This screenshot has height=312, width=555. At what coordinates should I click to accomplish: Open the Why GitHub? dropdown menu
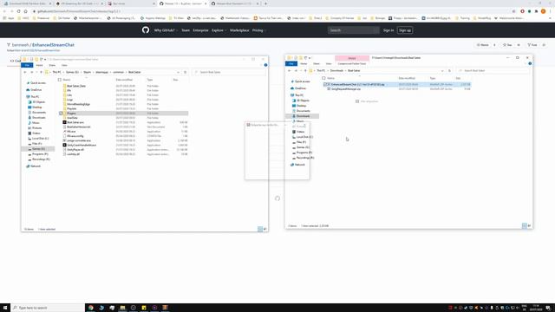pos(166,30)
